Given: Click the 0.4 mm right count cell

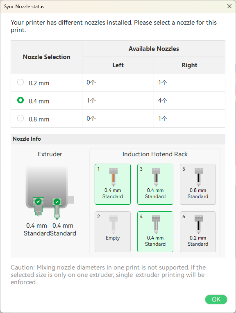Looking at the screenshot, I should 189,100.
